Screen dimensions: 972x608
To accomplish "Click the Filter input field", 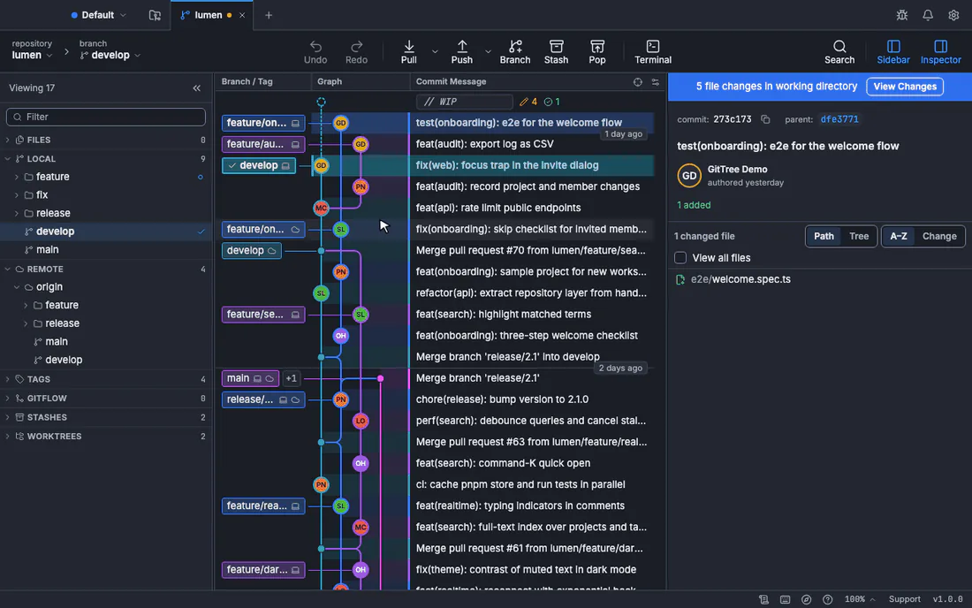I will click(105, 117).
